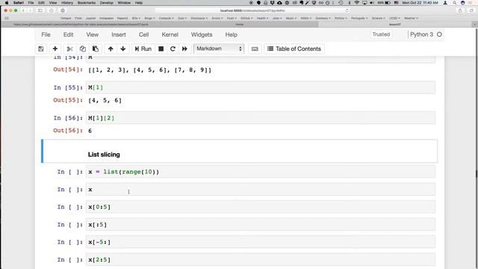Click the Safari address bar
The image size is (478, 269).
(252, 10)
